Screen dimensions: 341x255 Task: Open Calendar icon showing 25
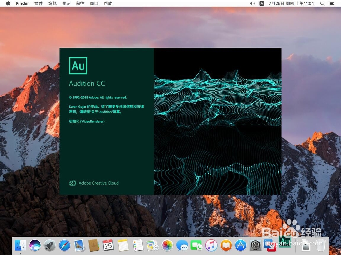108,245
